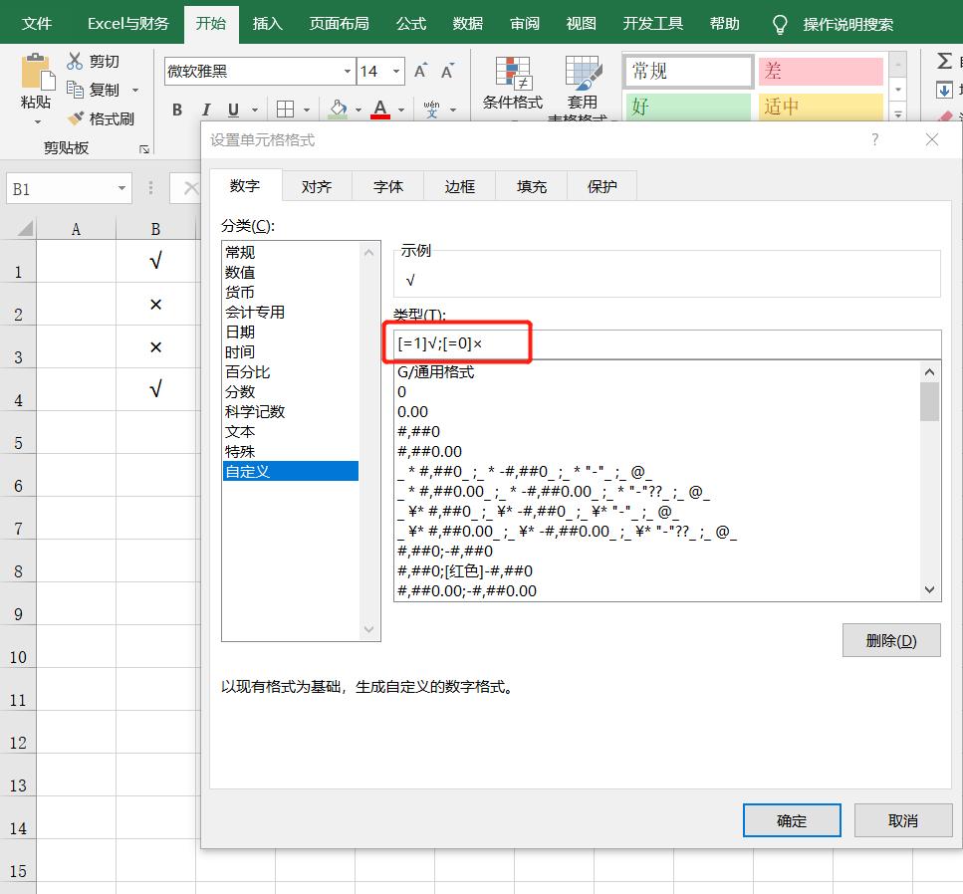Click the 删除(D) button

[890, 640]
